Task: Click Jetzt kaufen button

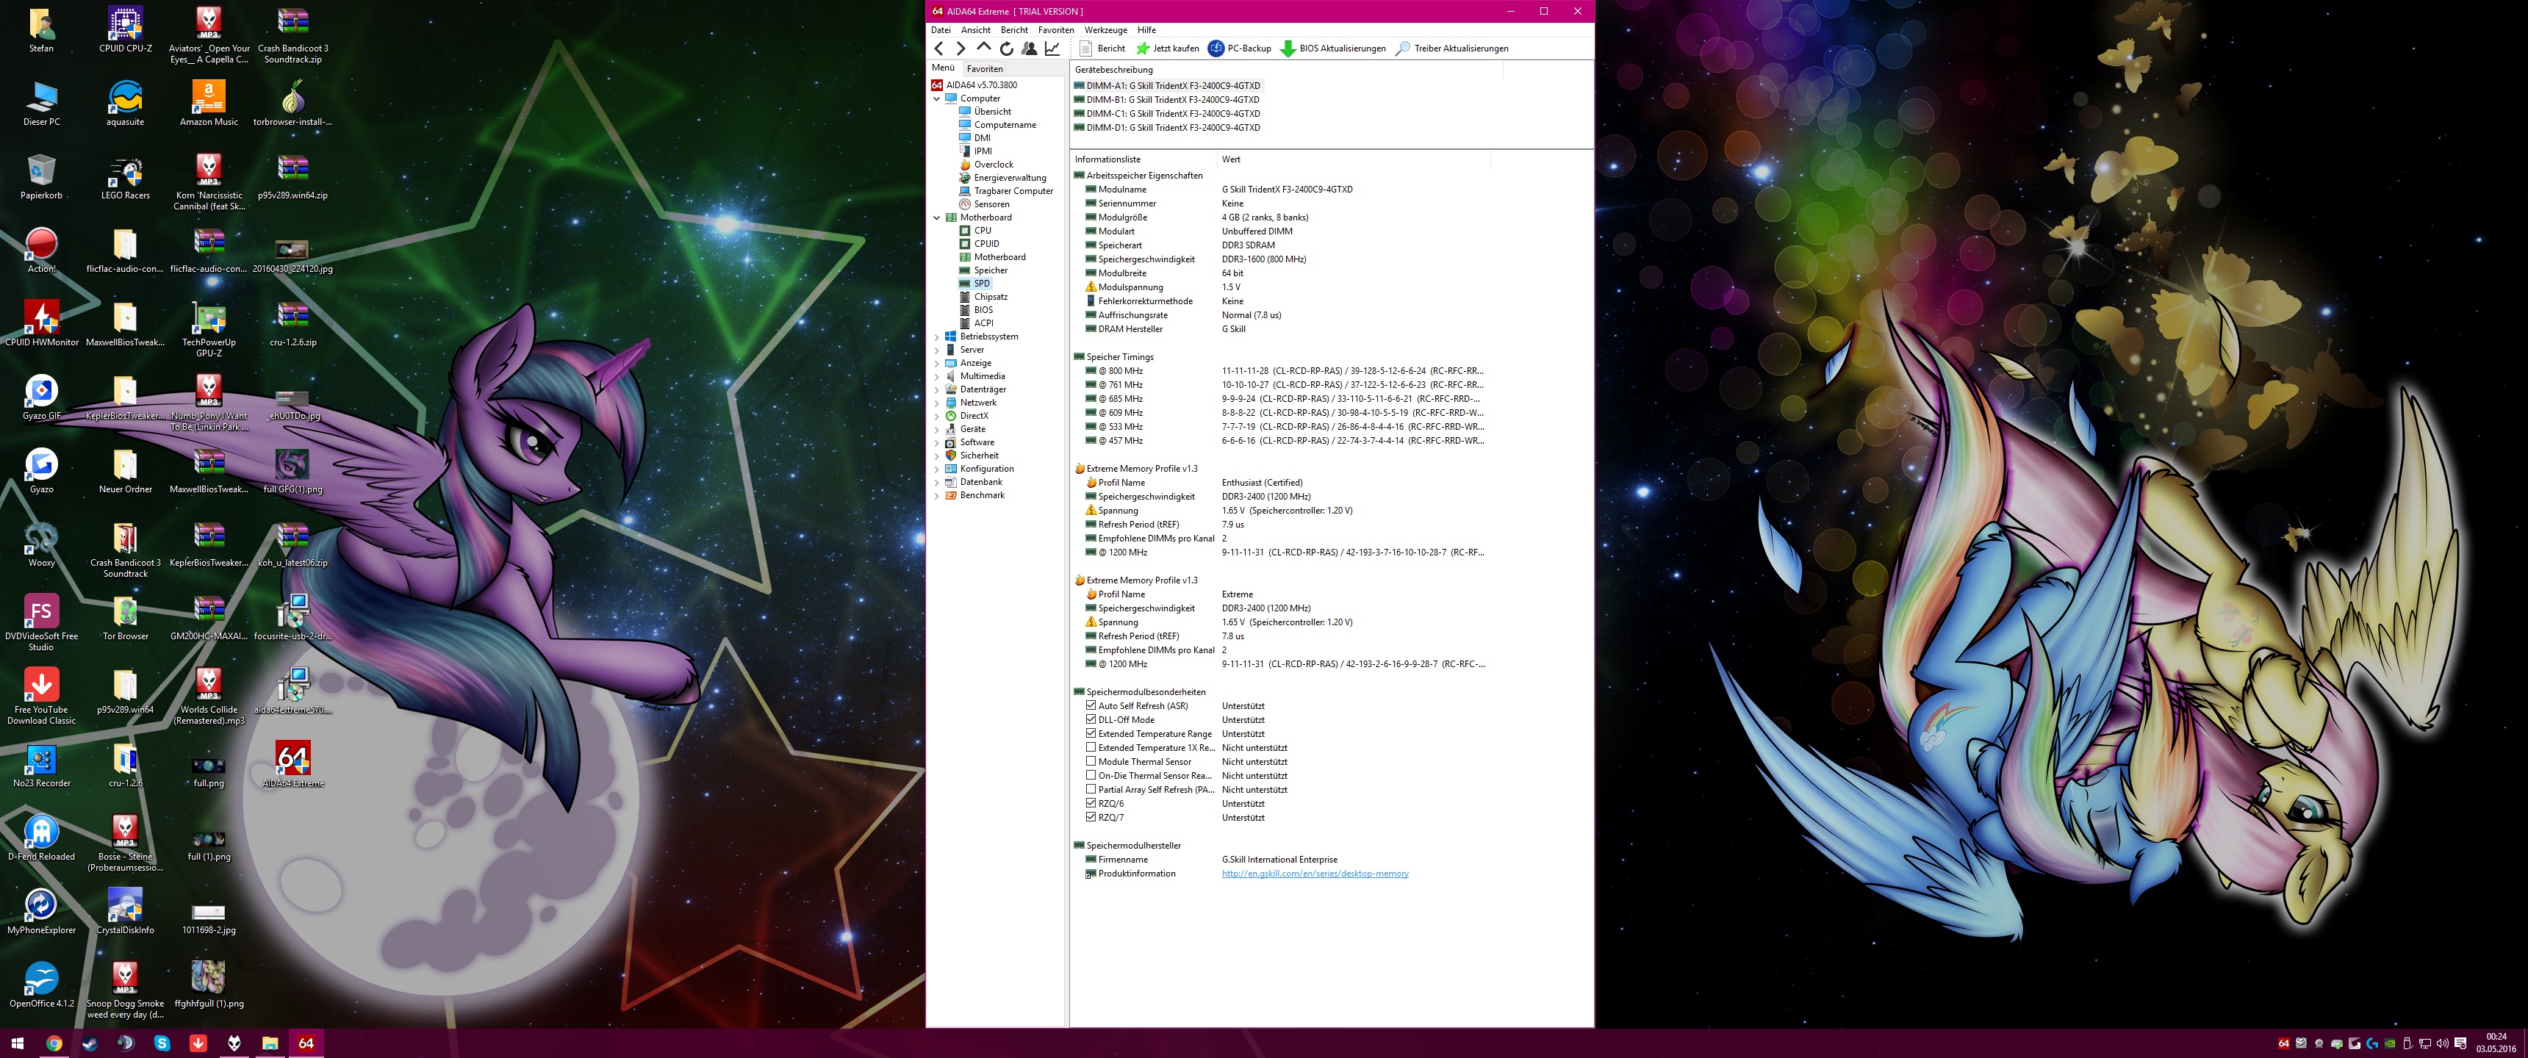Action: (x=1168, y=48)
